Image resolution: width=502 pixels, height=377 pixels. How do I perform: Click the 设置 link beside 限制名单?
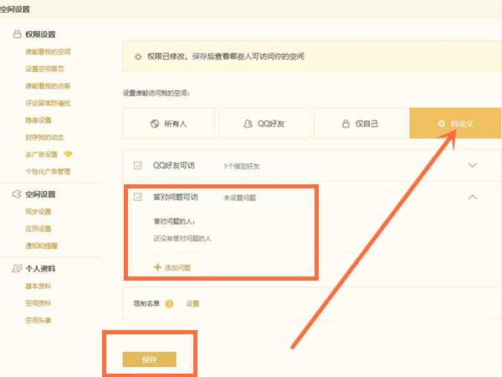click(x=192, y=303)
